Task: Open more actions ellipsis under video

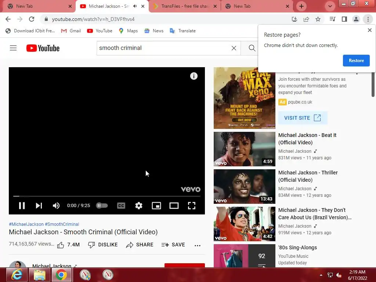Action: [198, 245]
